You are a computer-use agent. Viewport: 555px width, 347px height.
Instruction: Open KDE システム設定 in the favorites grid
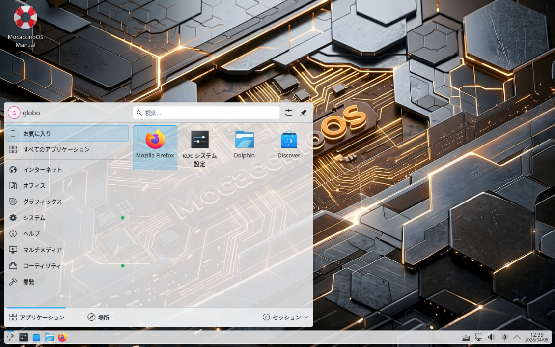199,146
